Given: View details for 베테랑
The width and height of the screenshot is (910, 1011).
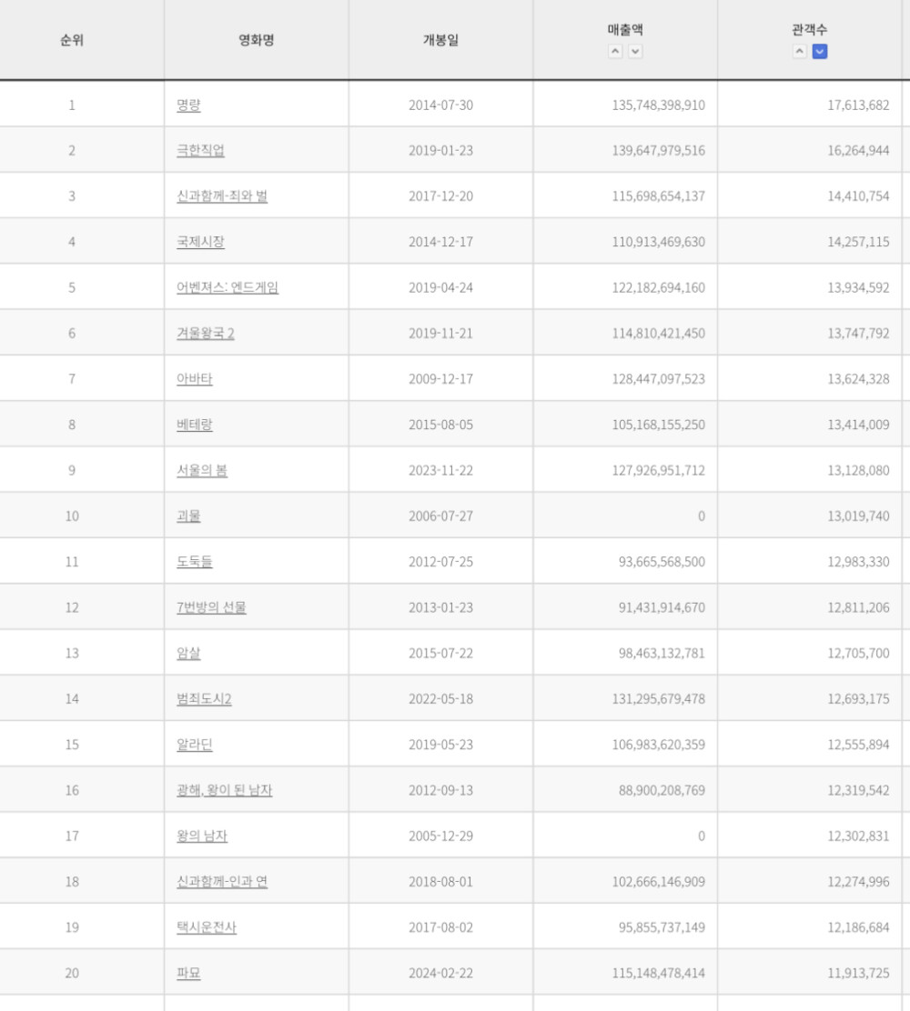Looking at the screenshot, I should coord(195,425).
